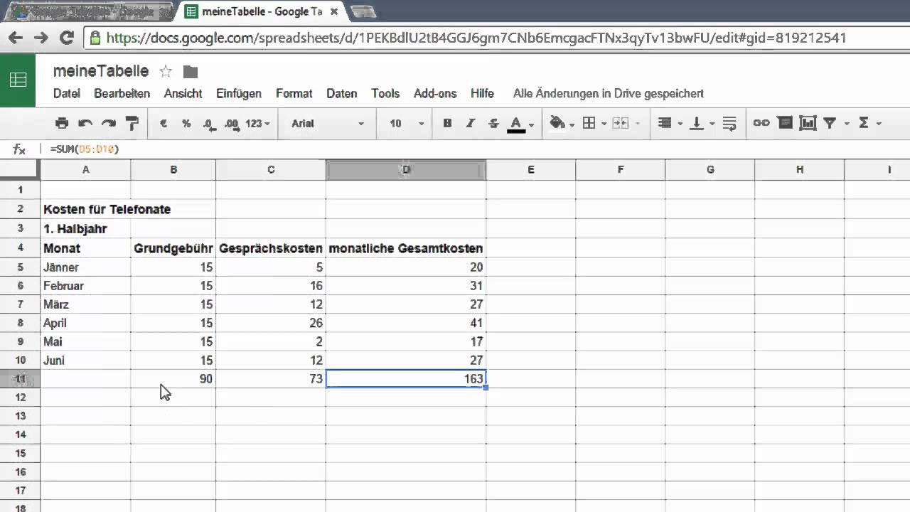This screenshot has height=512, width=910.
Task: Open the Tools menu
Action: click(x=385, y=93)
